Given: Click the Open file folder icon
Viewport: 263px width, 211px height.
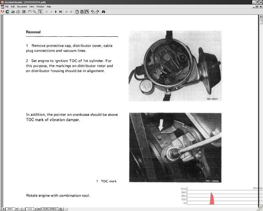Looking at the screenshot, I should (13, 12).
